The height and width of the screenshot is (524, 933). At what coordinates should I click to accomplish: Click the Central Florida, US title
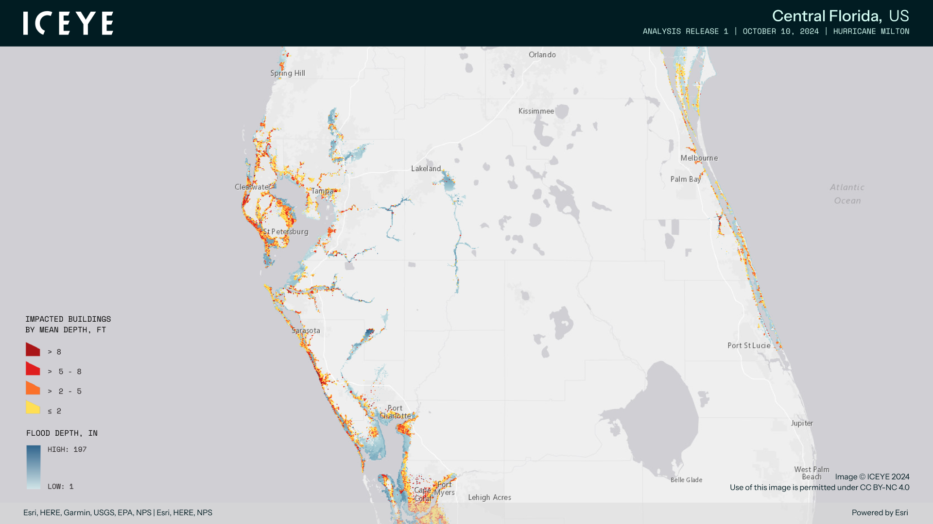click(840, 16)
